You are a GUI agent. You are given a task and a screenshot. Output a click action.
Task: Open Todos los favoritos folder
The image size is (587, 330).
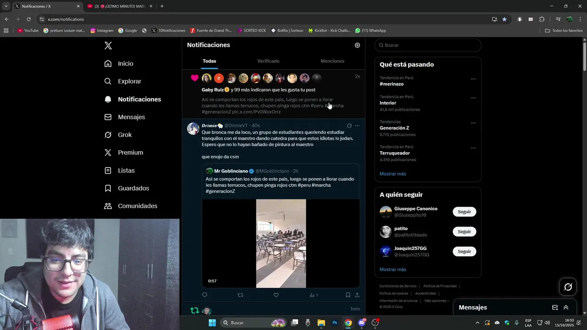click(x=564, y=31)
